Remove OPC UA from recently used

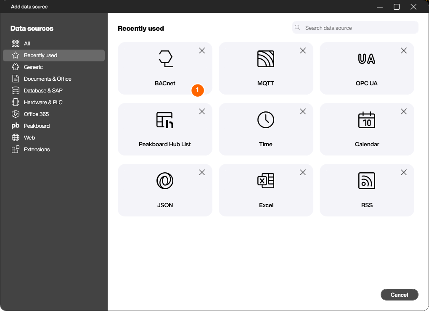click(x=404, y=50)
